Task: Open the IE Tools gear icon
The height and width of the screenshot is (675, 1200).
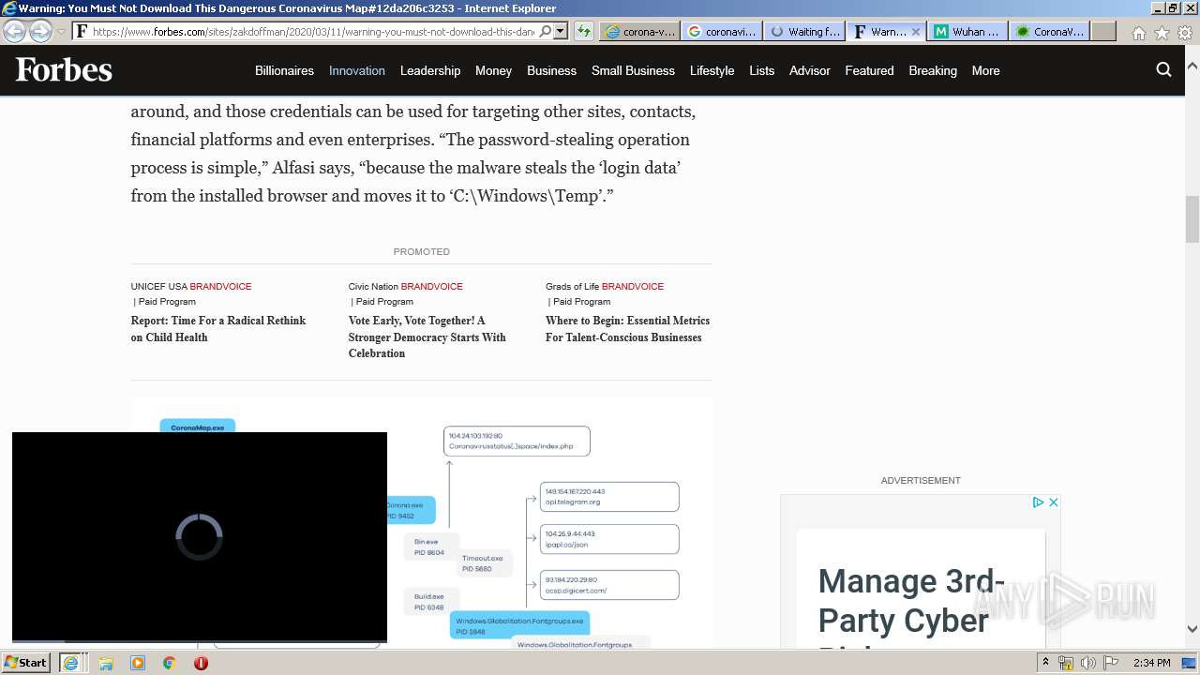Action: (x=1184, y=32)
